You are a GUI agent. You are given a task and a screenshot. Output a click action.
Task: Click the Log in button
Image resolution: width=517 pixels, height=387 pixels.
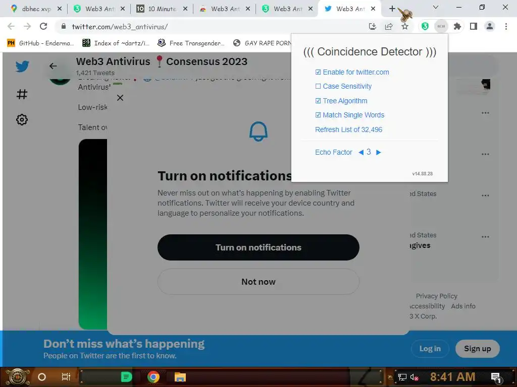click(x=430, y=349)
